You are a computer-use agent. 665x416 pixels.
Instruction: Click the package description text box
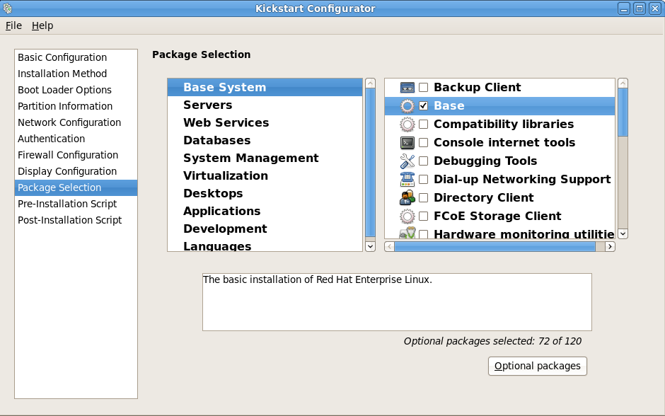[397, 302]
